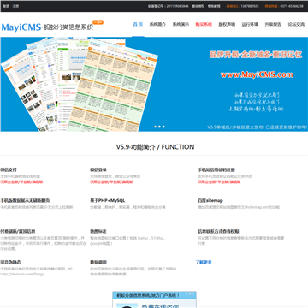Screen dimensions: 308x308
Task: Select the third carousel dot indicator
Action: (x=163, y=127)
